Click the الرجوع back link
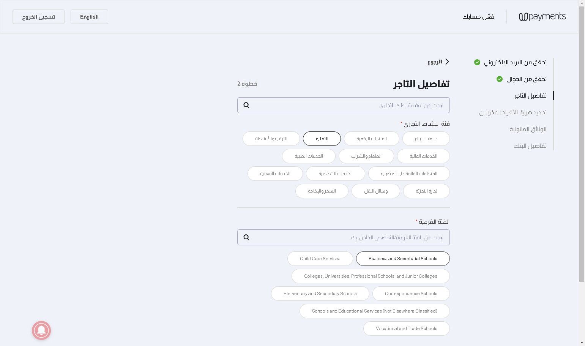Viewport: 585px width, 346px height. 435,62
